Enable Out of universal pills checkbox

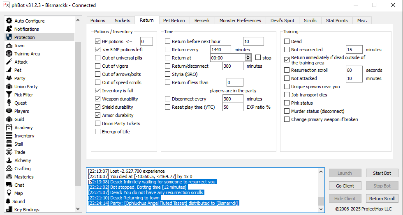point(98,58)
